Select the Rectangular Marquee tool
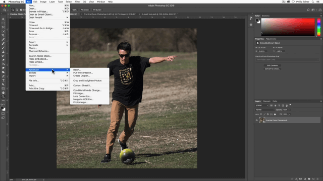This screenshot has width=323, height=181. coord(3,23)
